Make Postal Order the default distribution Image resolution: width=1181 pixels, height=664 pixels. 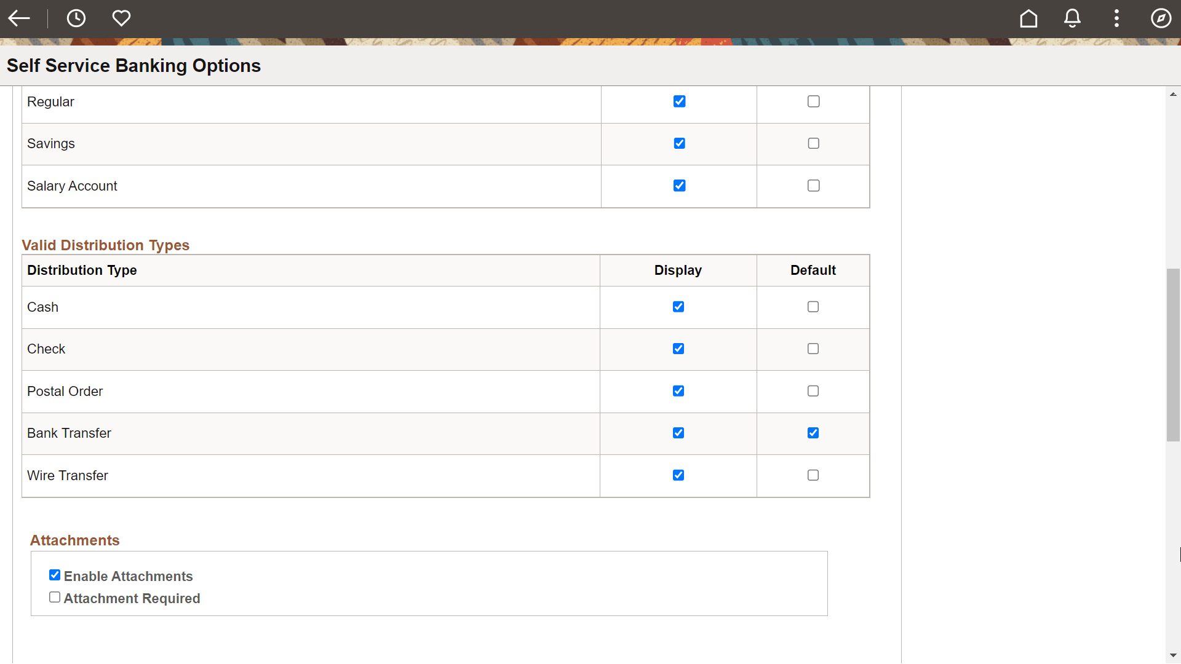click(x=813, y=390)
